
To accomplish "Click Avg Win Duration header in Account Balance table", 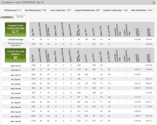I will coord(137,58).
